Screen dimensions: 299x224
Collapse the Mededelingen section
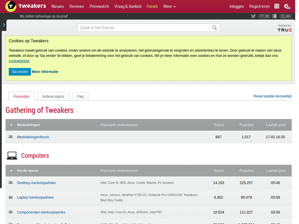click(x=11, y=125)
